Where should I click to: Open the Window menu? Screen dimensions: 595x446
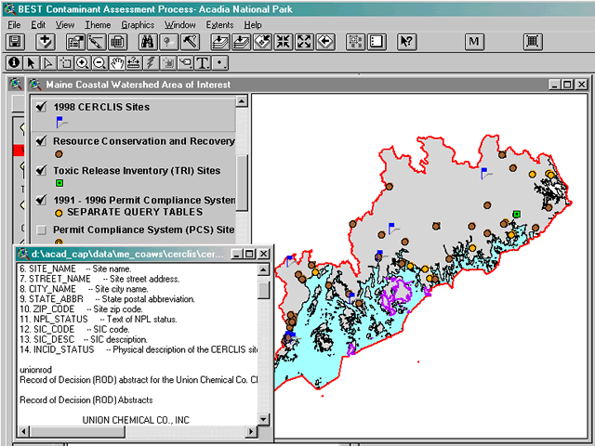[x=179, y=25]
